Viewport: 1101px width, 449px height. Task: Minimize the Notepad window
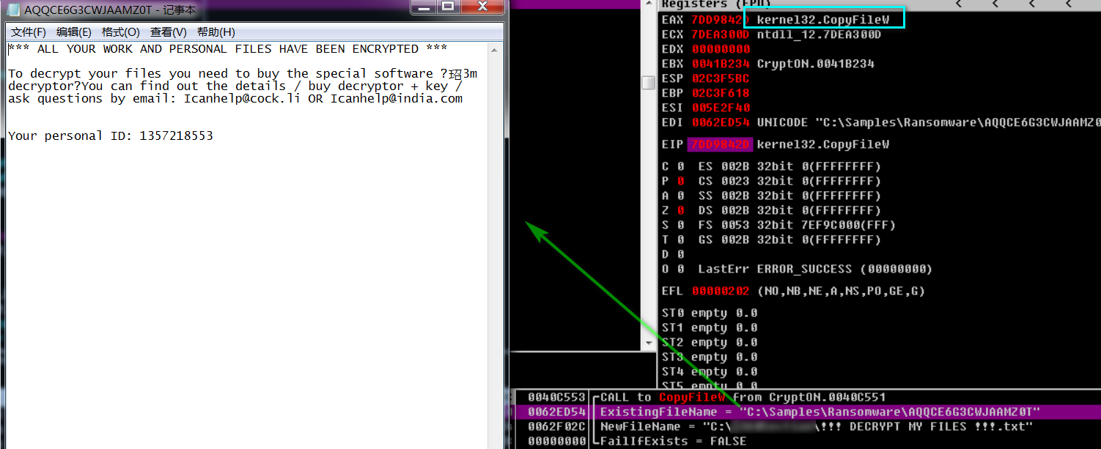coord(423,7)
